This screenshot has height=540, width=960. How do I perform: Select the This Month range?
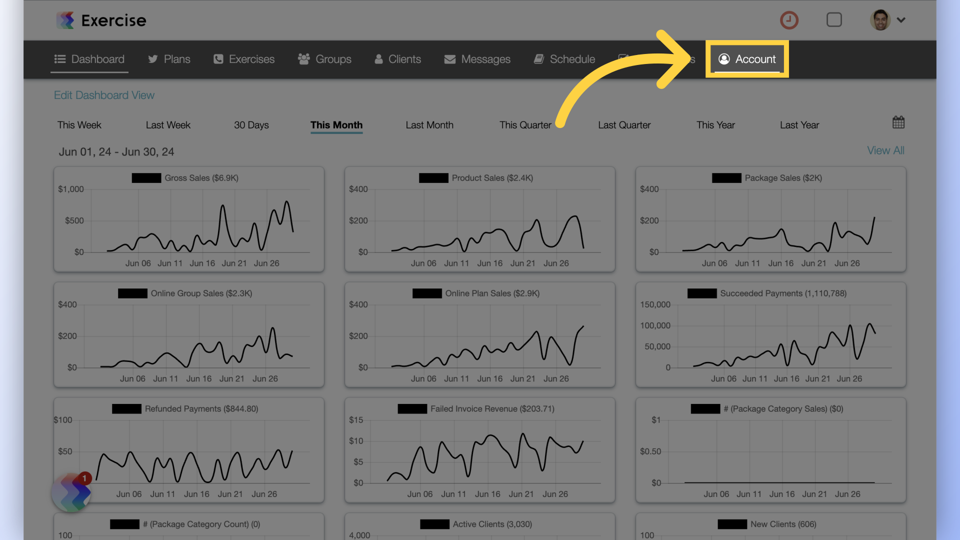tap(336, 125)
